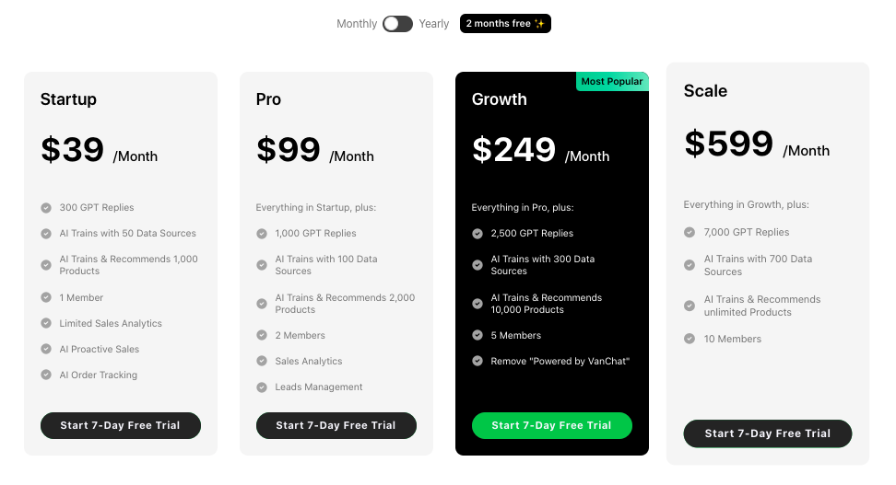The height and width of the screenshot is (485, 896).
Task: Click the "2 months free" badge
Action: [x=505, y=24]
